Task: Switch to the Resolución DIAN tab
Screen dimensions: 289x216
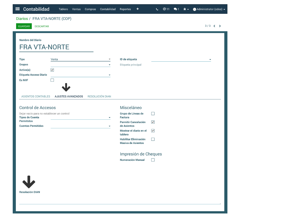Action: click(x=99, y=97)
